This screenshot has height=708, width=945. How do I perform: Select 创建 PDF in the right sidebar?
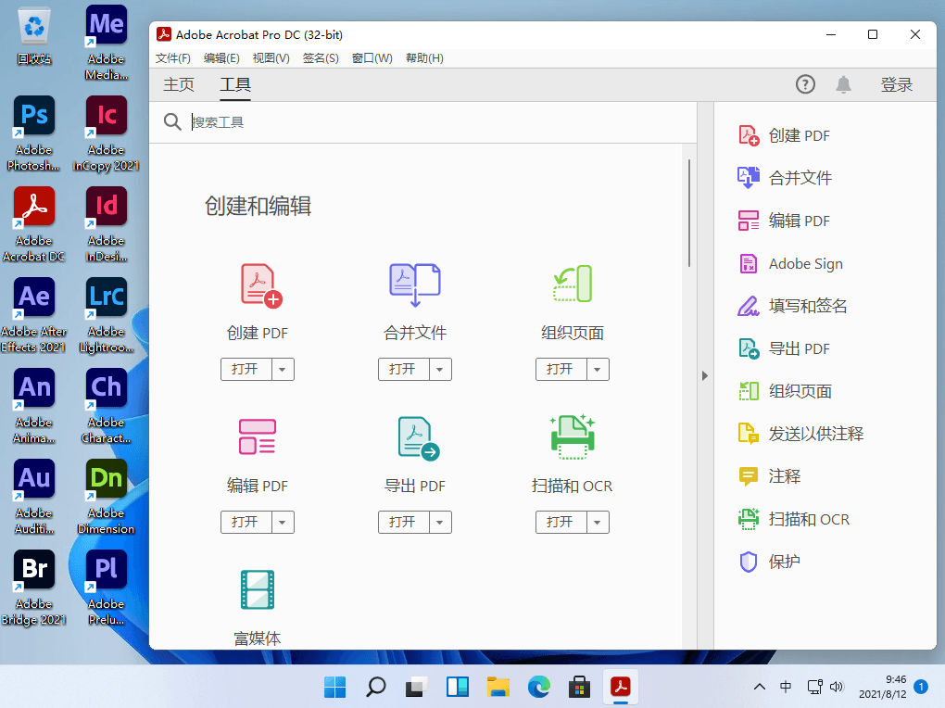pos(784,135)
